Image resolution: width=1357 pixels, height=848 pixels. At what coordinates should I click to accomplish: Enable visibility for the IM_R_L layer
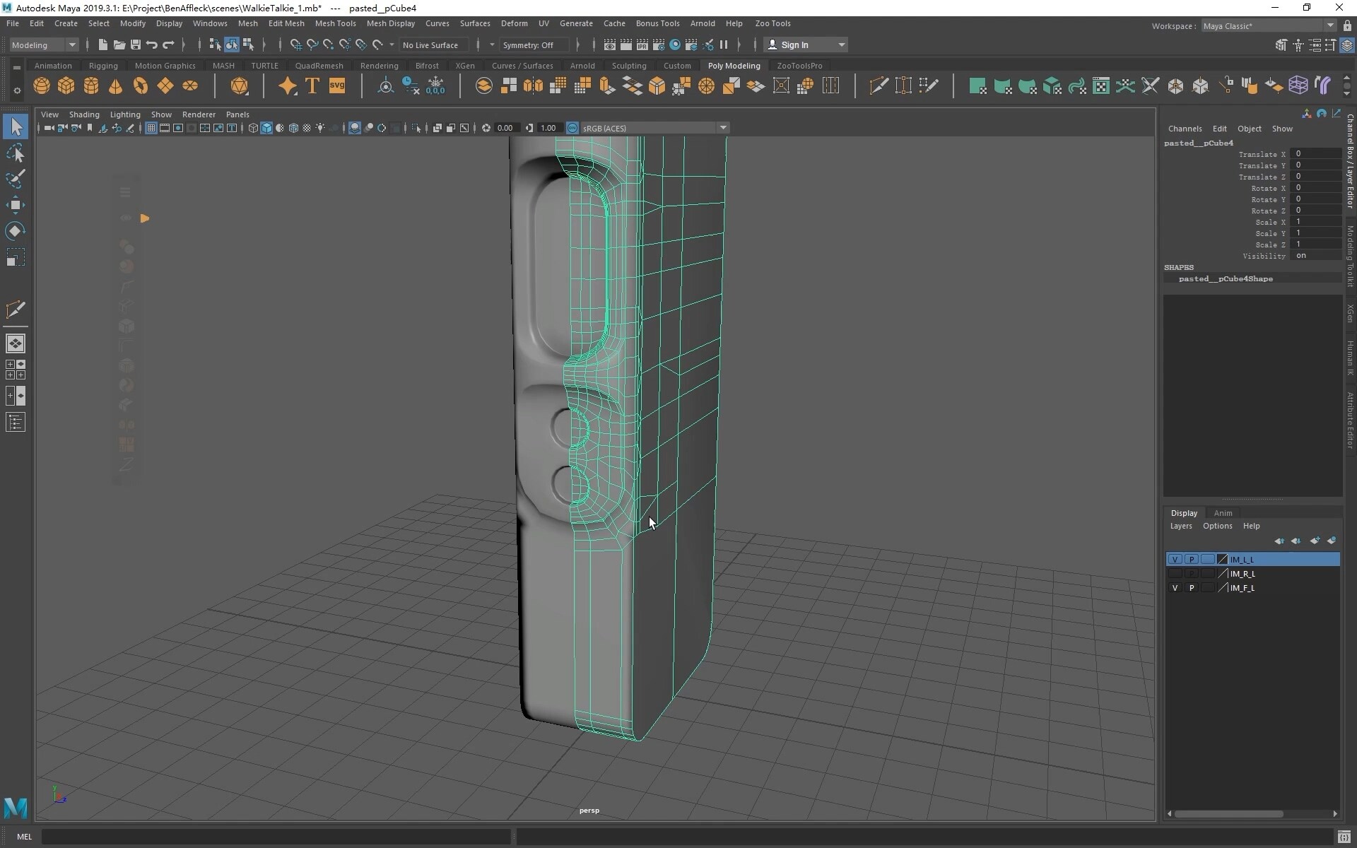(1175, 574)
